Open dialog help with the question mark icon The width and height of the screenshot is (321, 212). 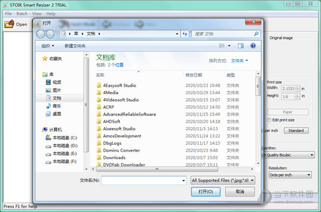pyautogui.click(x=253, y=46)
